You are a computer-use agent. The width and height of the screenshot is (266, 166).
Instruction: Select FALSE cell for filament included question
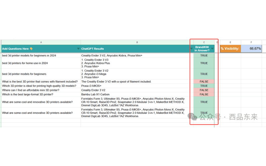point(204,82)
